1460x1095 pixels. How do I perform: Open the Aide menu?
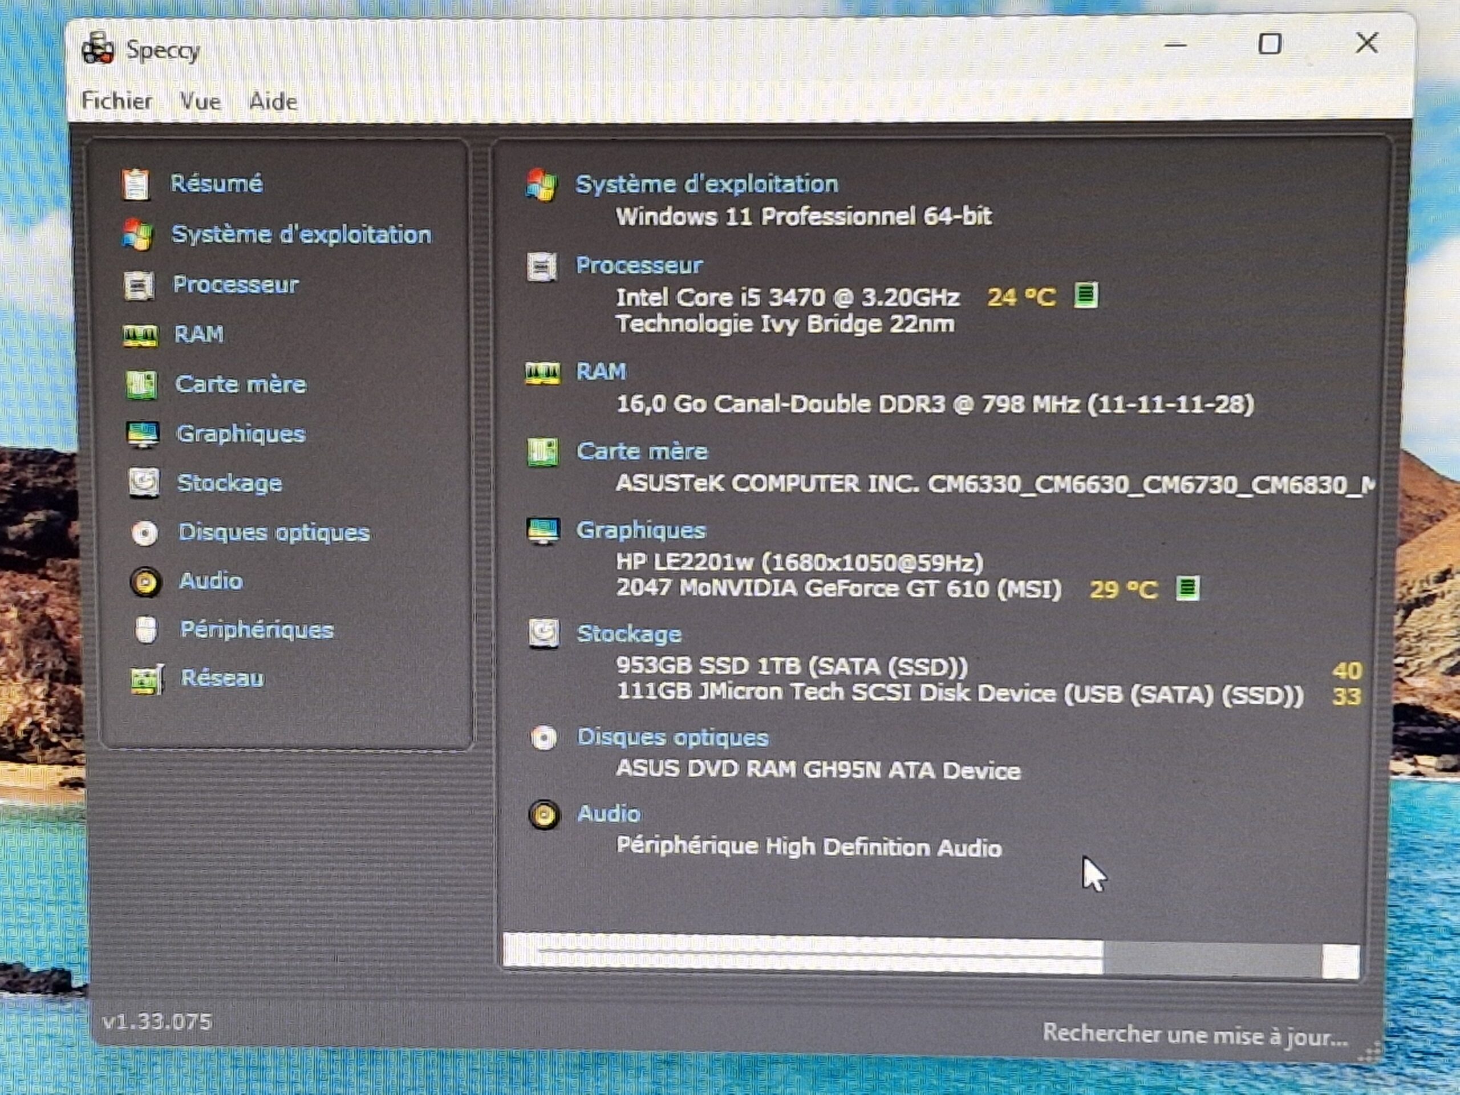273,102
